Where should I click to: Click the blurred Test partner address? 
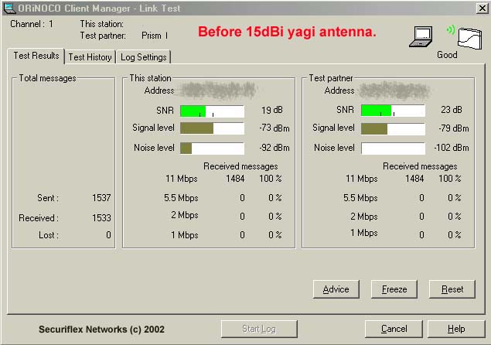394,91
